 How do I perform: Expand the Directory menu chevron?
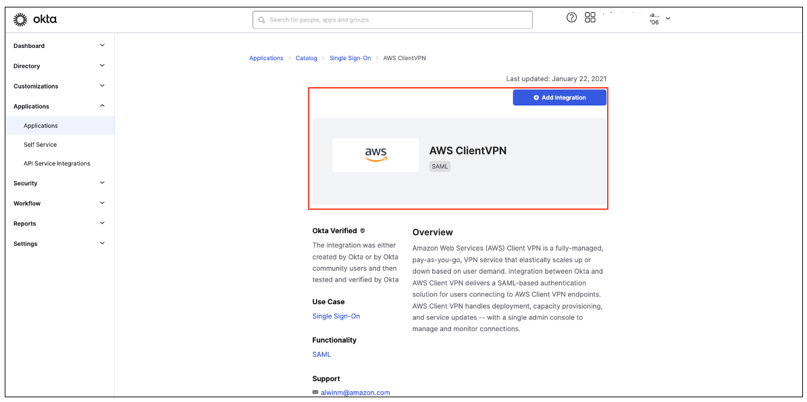pyautogui.click(x=102, y=66)
